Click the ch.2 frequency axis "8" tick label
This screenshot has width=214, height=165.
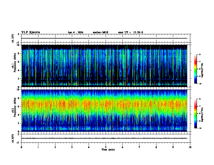[x=18, y=98]
